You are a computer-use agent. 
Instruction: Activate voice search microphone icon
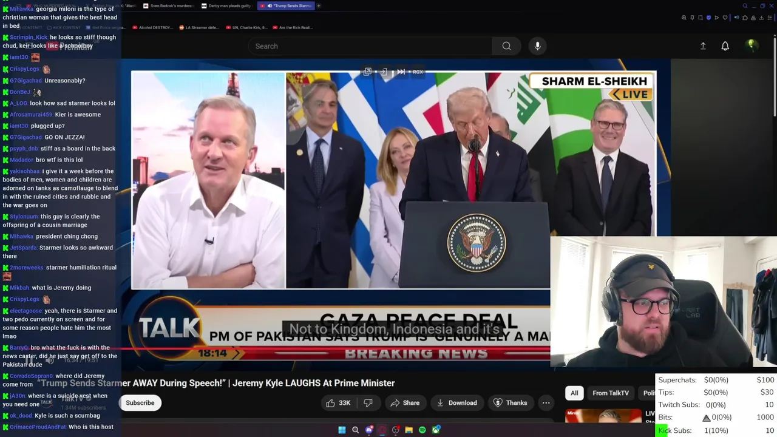point(537,46)
